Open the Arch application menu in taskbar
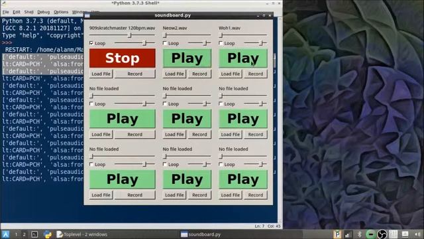This screenshot has height=239, width=424. 5,234
